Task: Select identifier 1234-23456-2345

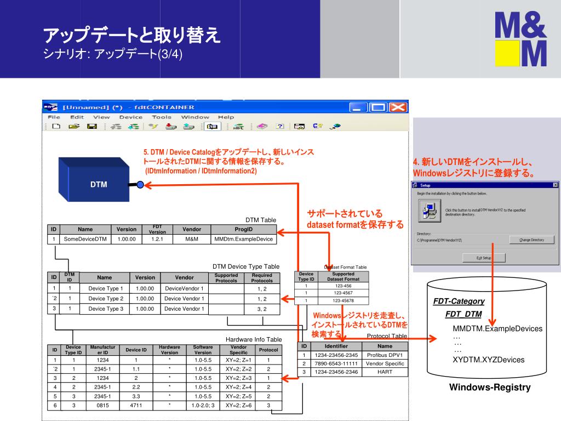Action: pos(336,355)
